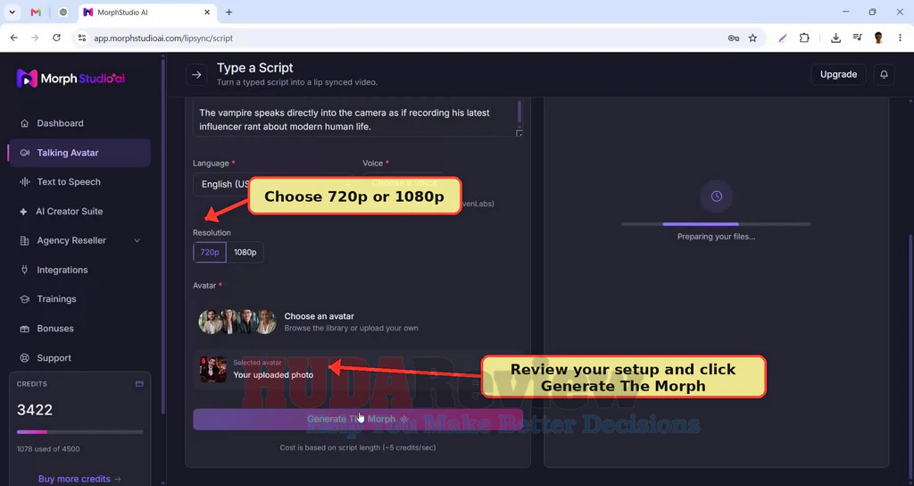Open the Chrome profile avatar
This screenshot has height=486, width=914.
878,38
